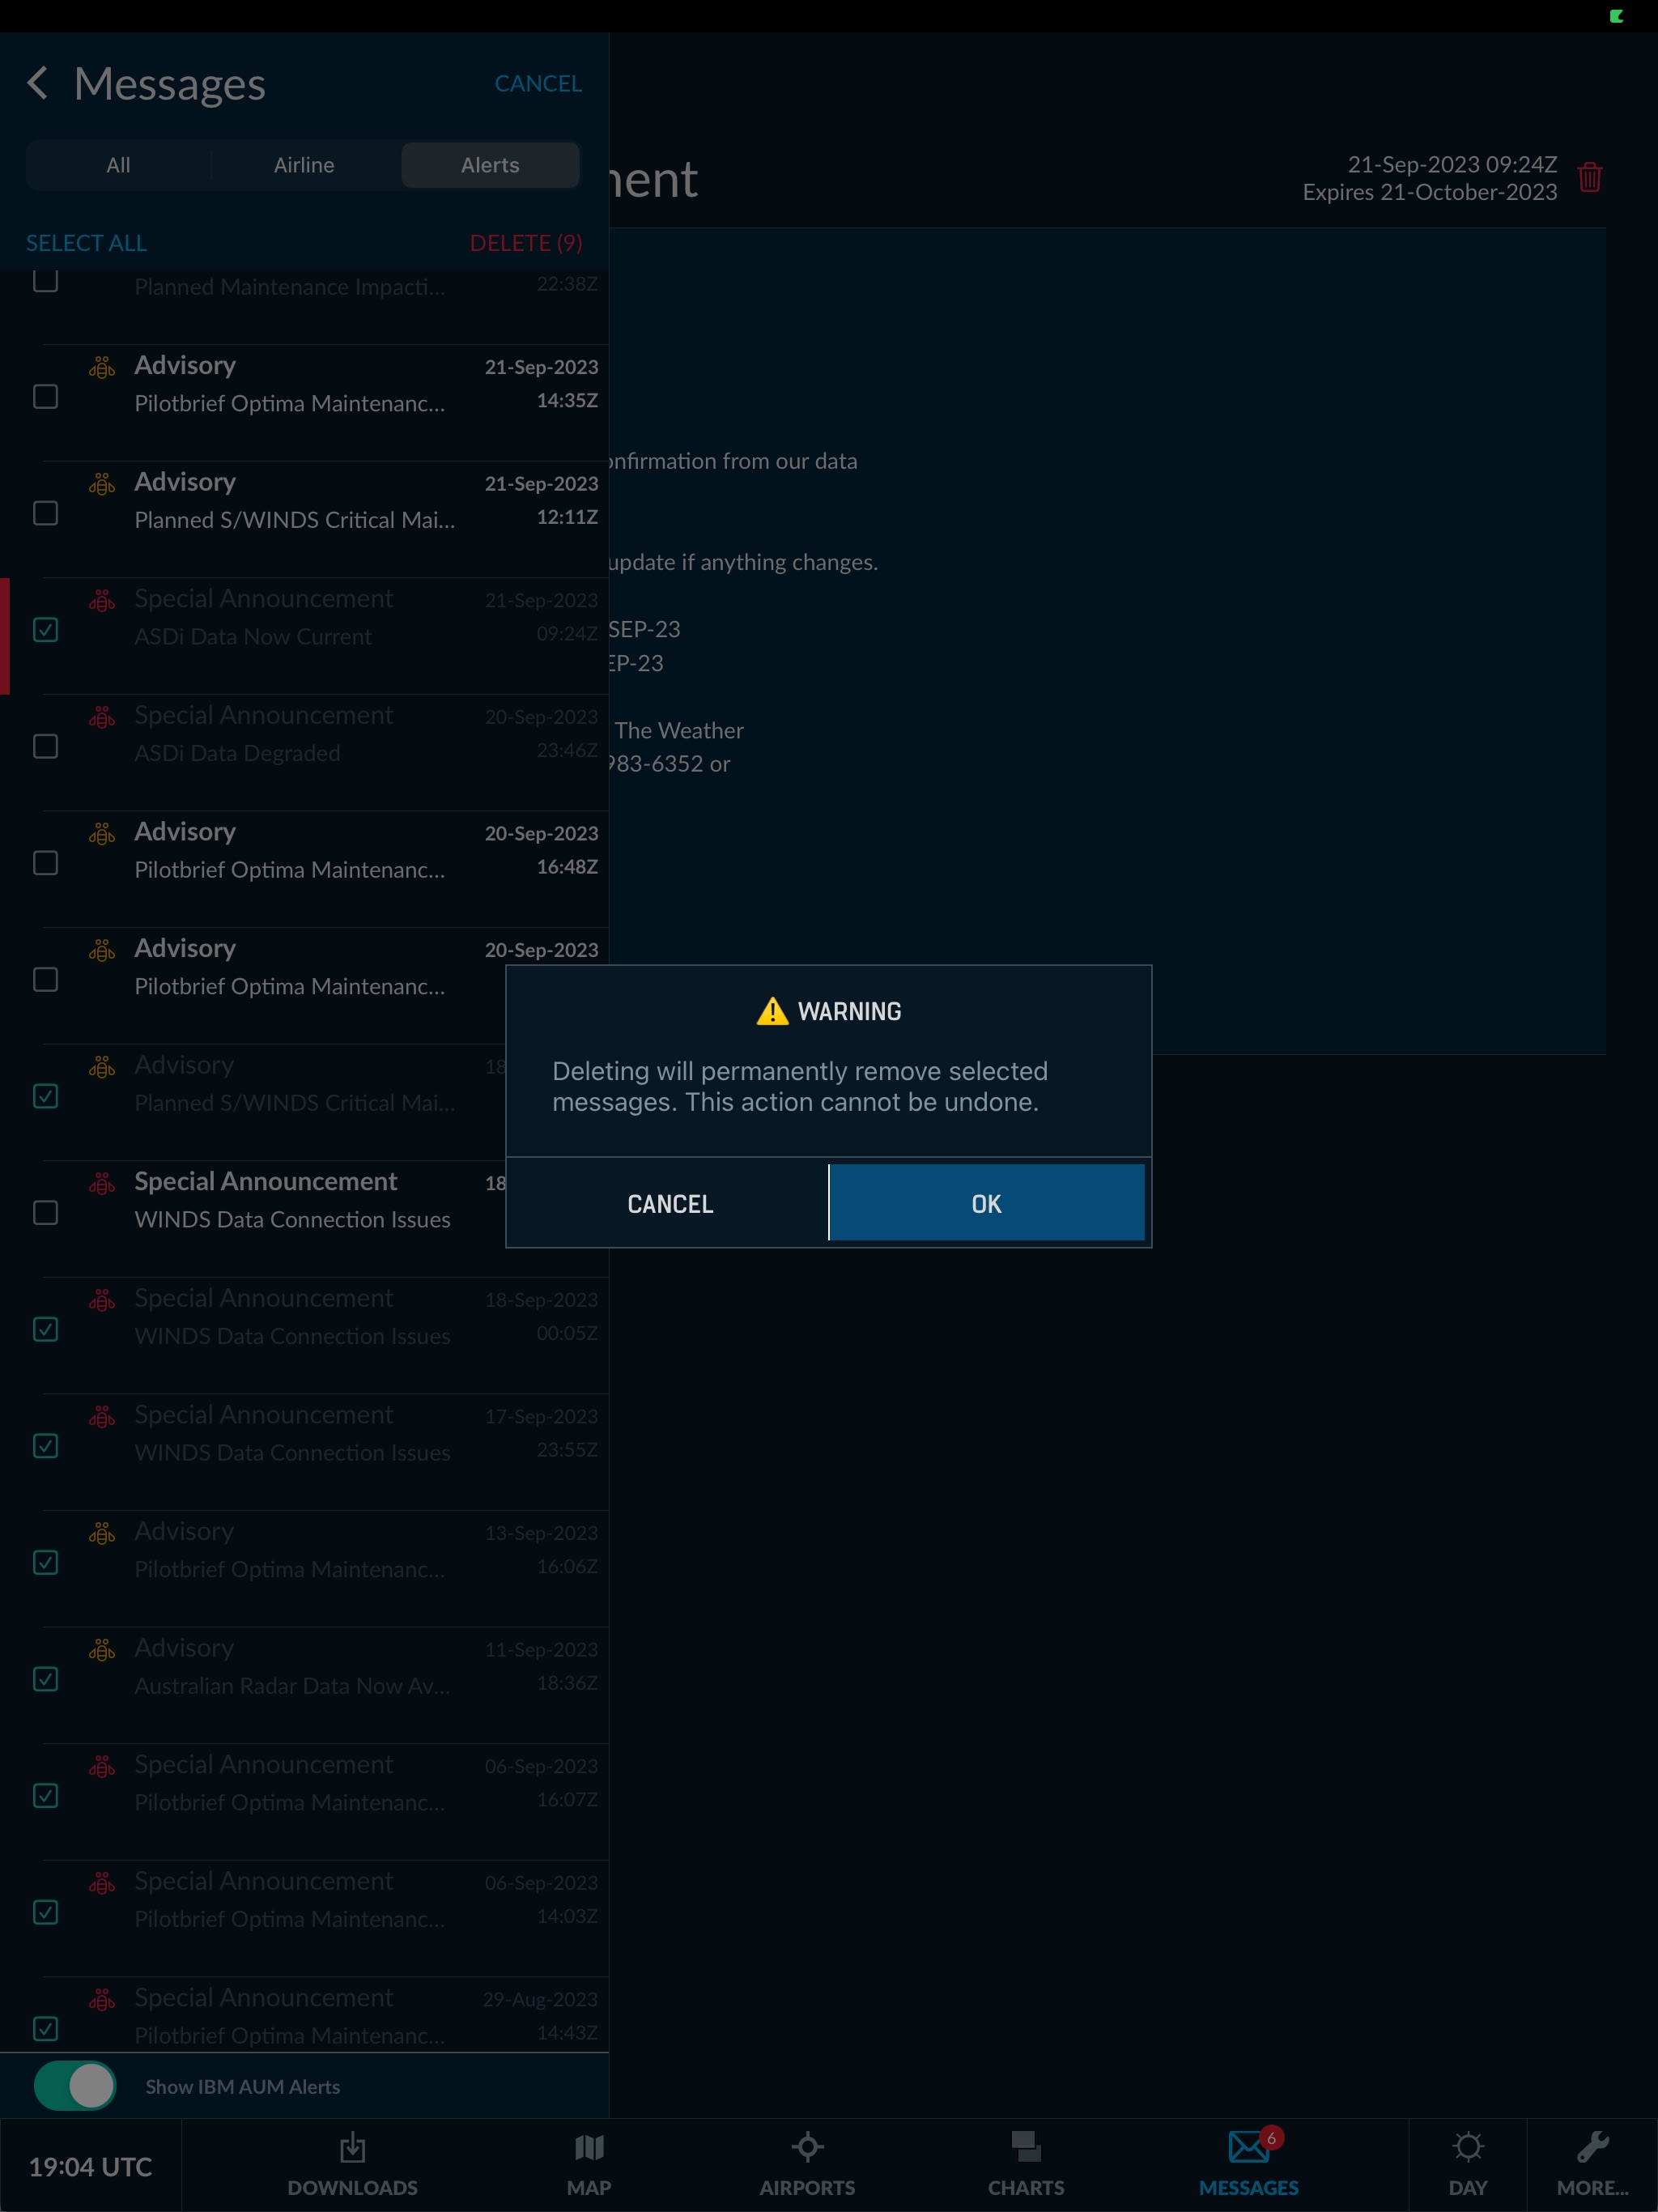The height and width of the screenshot is (2212, 1658).
Task: Switch to the All tab
Action: [x=118, y=164]
